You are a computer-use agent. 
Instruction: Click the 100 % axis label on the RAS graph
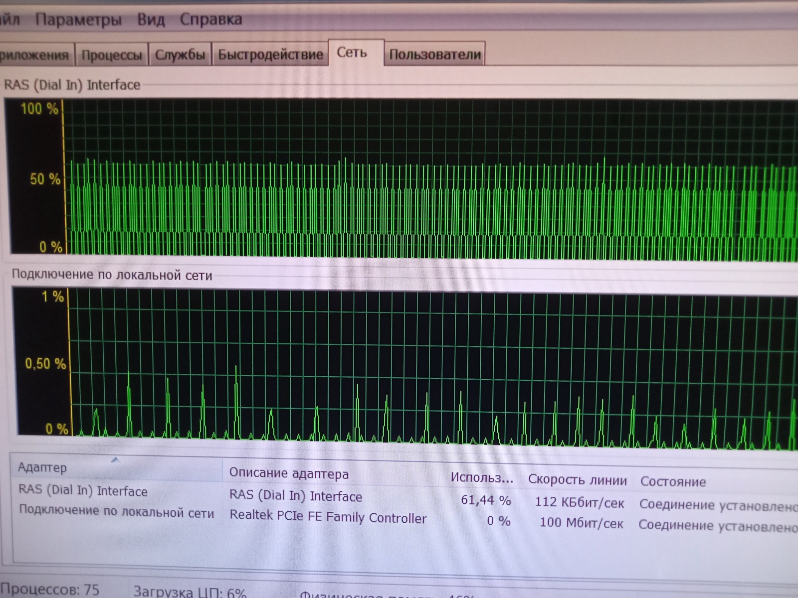point(39,108)
